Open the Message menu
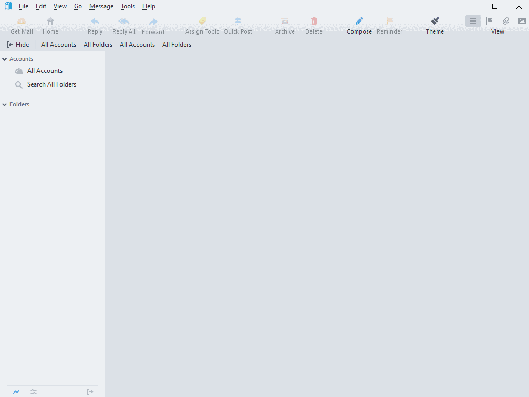 pyautogui.click(x=101, y=6)
